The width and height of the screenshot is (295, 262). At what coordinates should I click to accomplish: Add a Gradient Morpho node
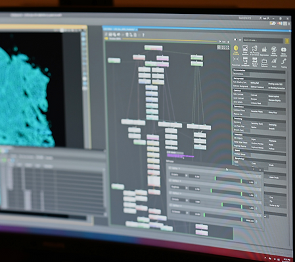pos(258,144)
